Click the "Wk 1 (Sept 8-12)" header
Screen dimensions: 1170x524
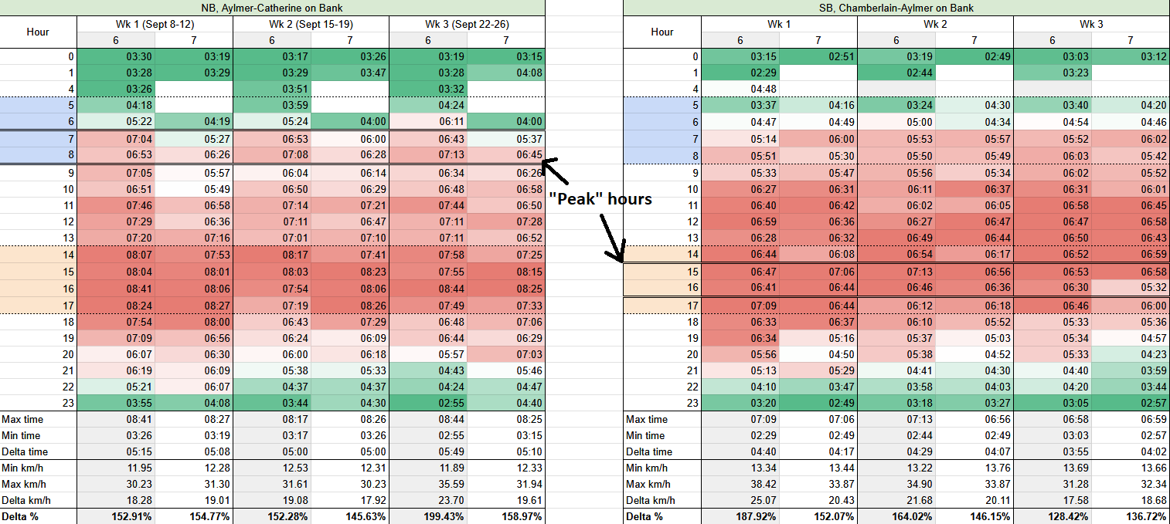[x=155, y=24]
